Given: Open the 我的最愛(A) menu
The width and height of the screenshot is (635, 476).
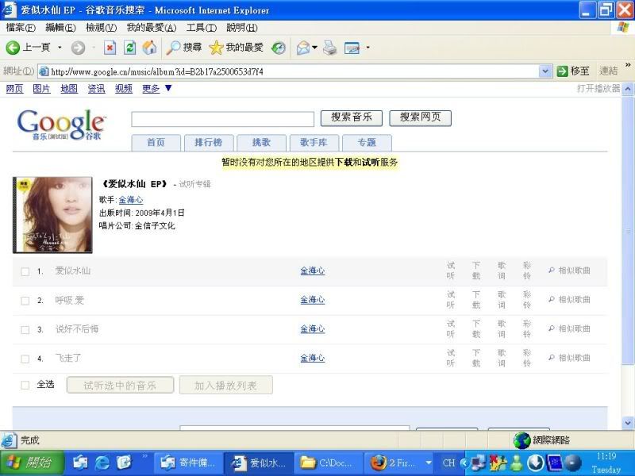Looking at the screenshot, I should click(152, 28).
